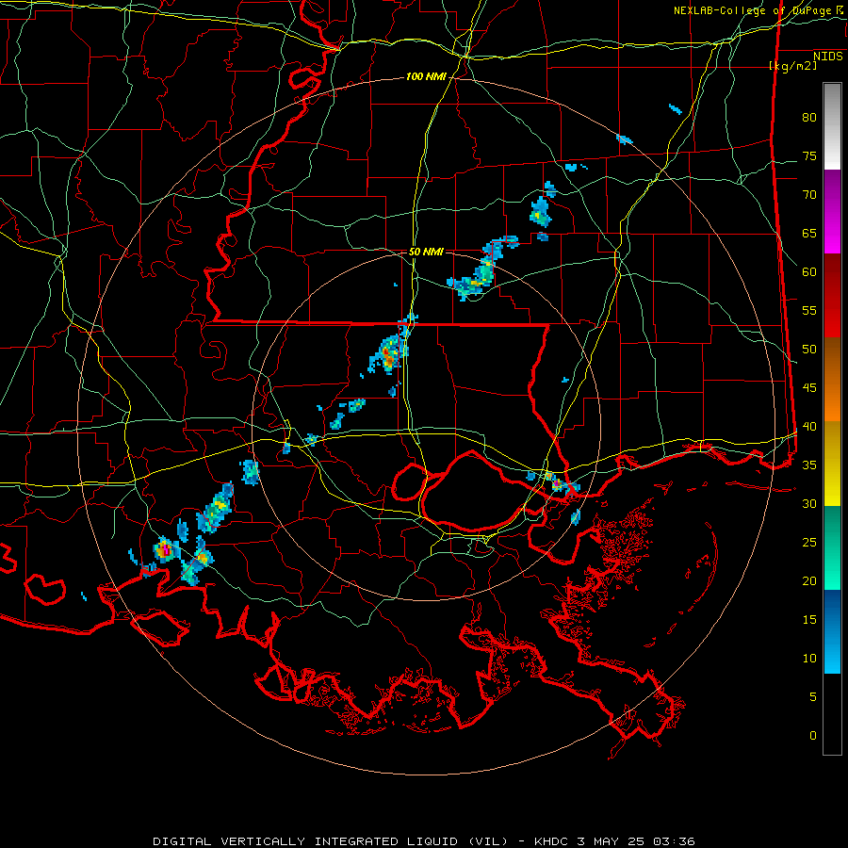
Task: Click the scale value 25
Action: (809, 543)
